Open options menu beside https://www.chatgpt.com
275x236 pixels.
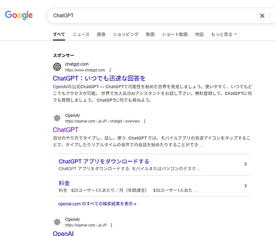pos(110,70)
